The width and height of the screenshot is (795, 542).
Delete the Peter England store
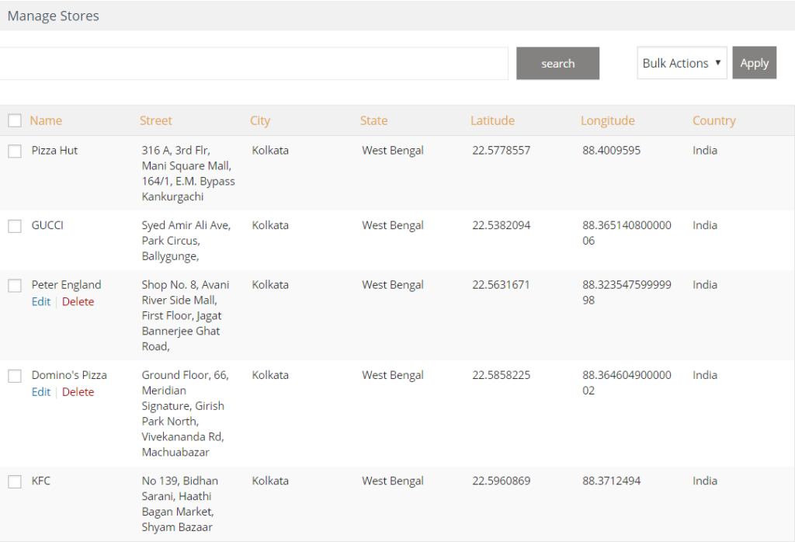[78, 302]
